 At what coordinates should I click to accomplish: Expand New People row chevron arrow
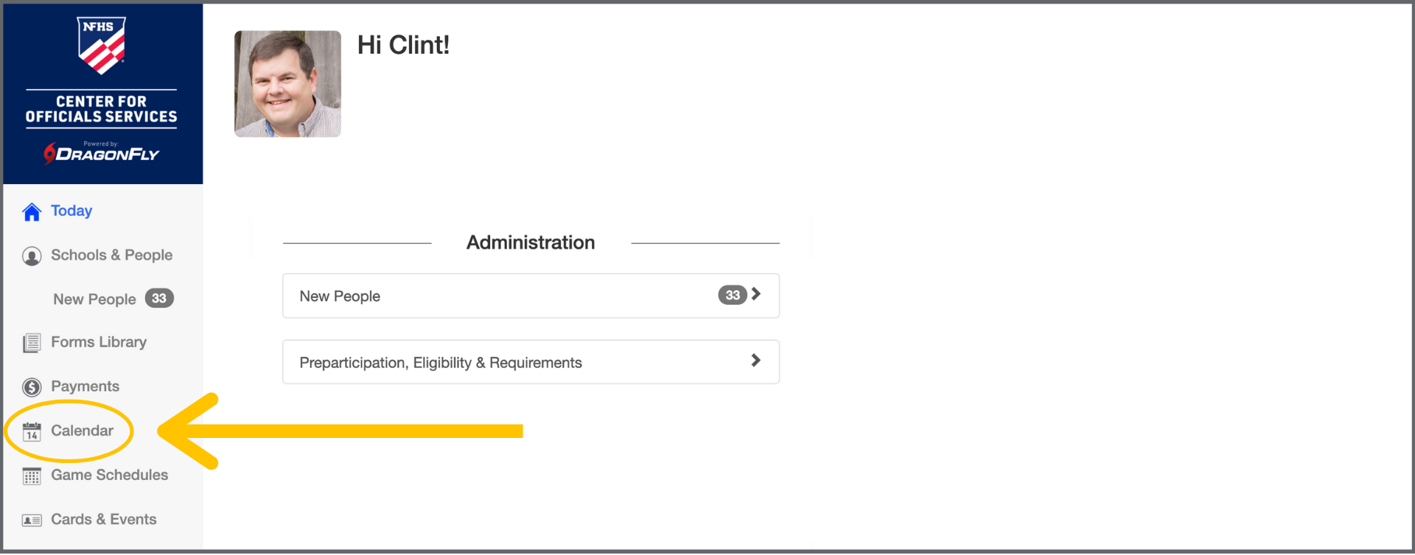(x=755, y=294)
